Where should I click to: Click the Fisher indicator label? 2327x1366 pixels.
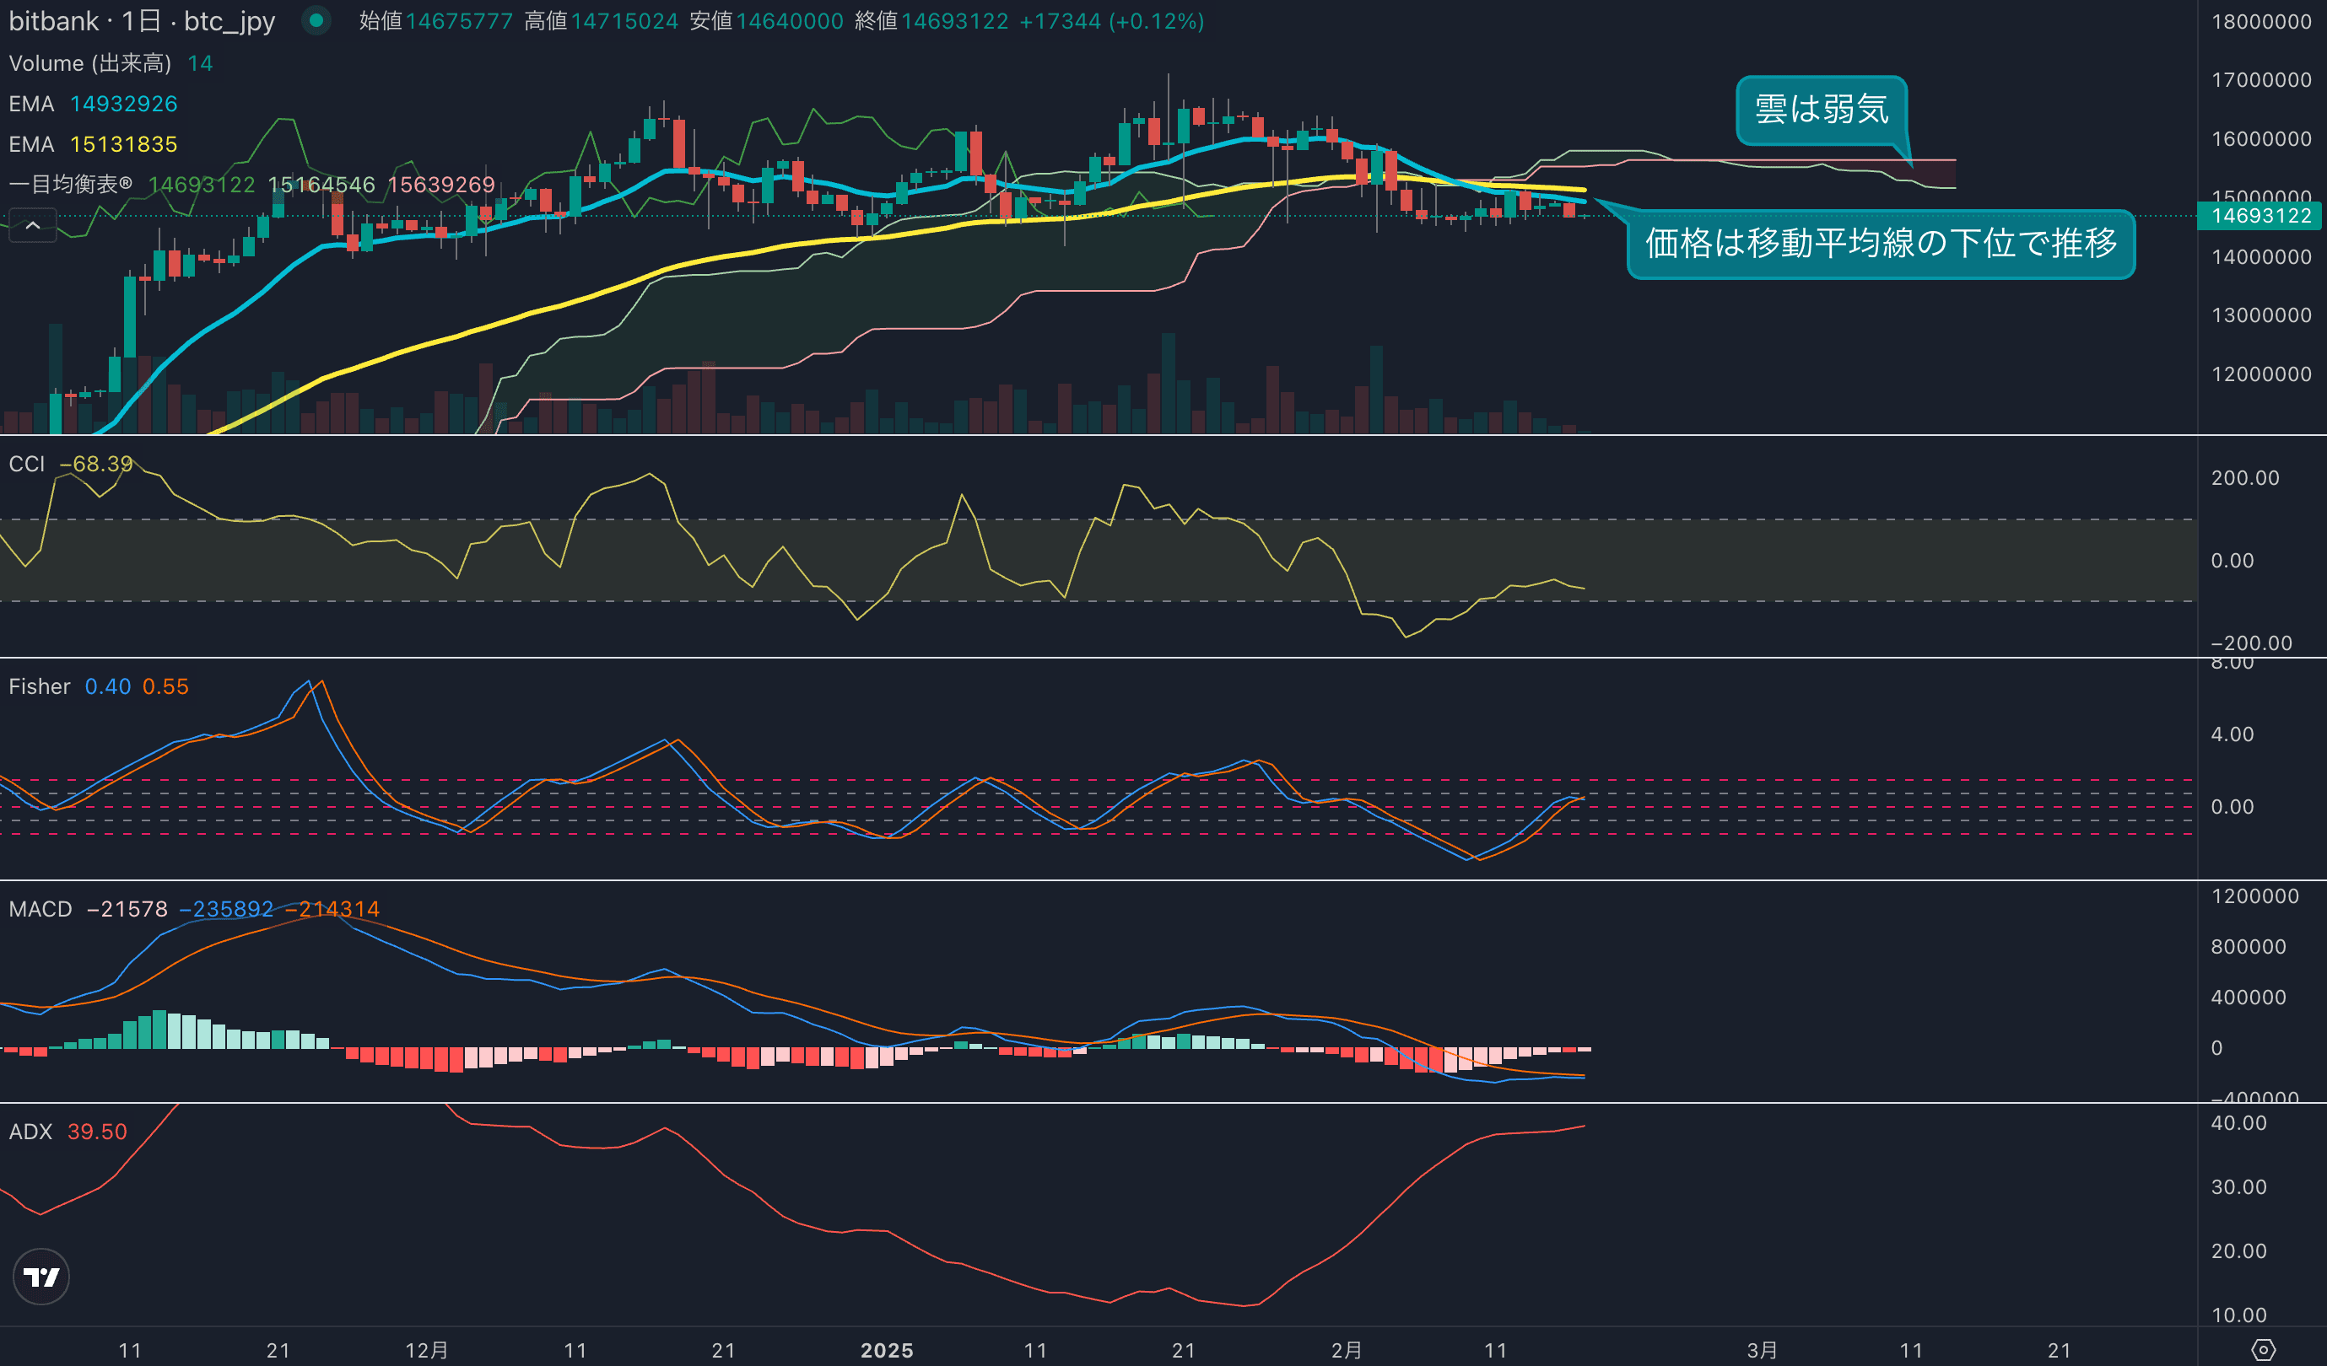39,686
